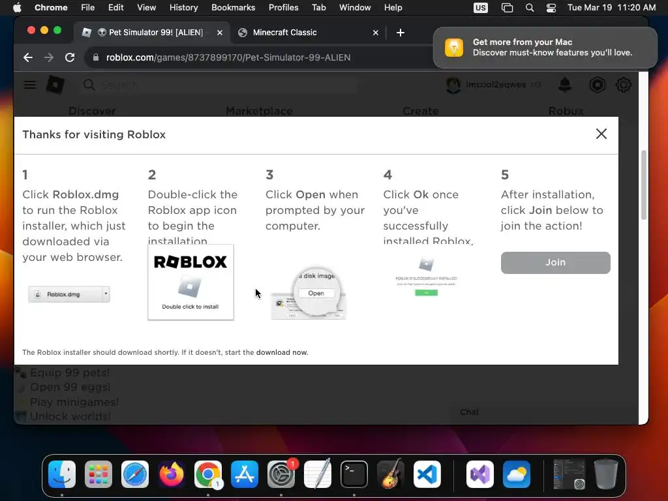
Task: Open the Roblox hamburger menu
Action: point(30,85)
